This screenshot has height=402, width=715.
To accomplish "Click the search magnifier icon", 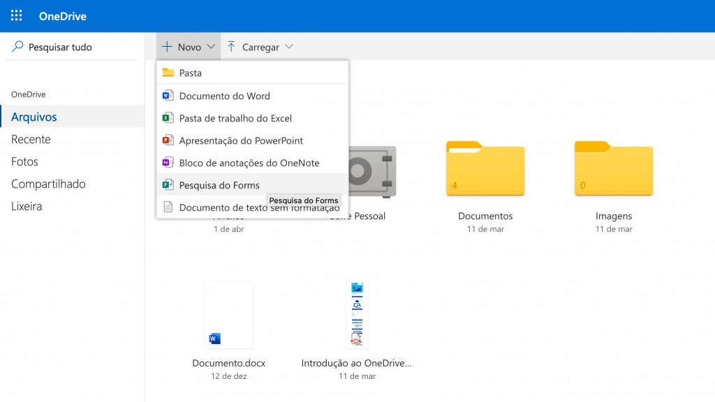I will pyautogui.click(x=17, y=47).
